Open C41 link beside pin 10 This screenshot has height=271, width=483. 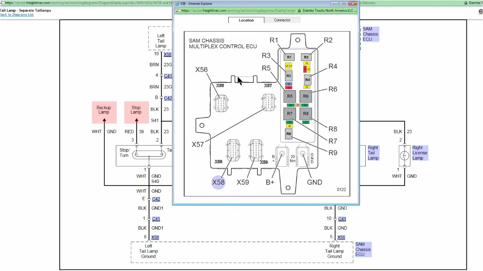342,219
